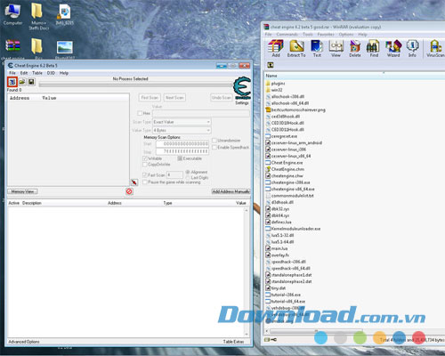Open the process list icon in Cheat Engine
The height and width of the screenshot is (356, 445).
click(12, 82)
